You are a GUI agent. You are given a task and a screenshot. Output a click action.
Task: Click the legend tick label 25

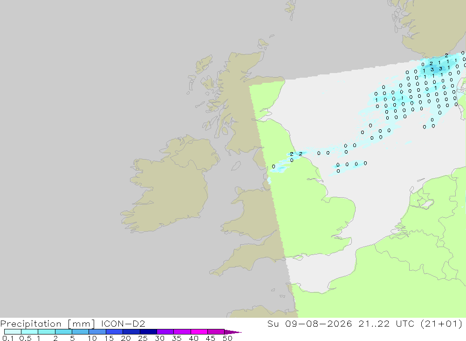pyautogui.click(x=143, y=338)
